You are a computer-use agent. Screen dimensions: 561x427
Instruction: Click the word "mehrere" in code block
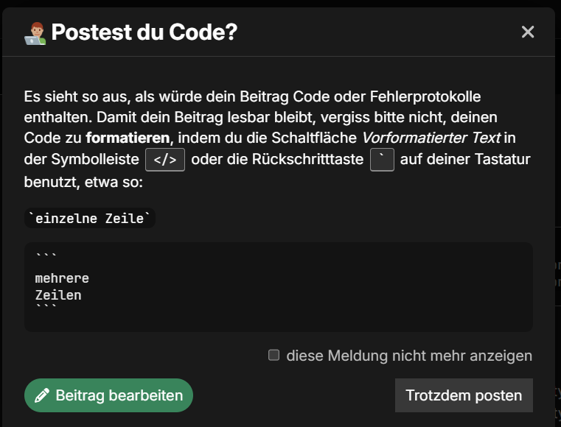coord(62,279)
